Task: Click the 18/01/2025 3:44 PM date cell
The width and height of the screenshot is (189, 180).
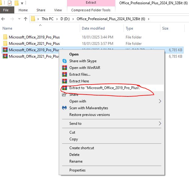Action: [97, 37]
